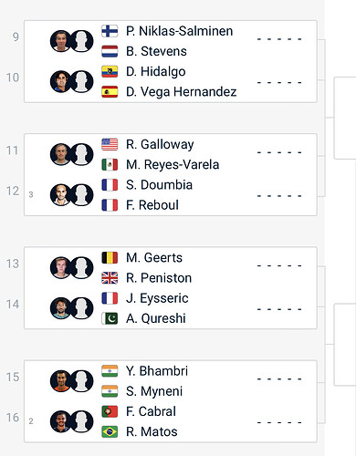The width and height of the screenshot is (356, 456).
Task: Open D. Vega Hernandez player link
Action: coord(182,92)
